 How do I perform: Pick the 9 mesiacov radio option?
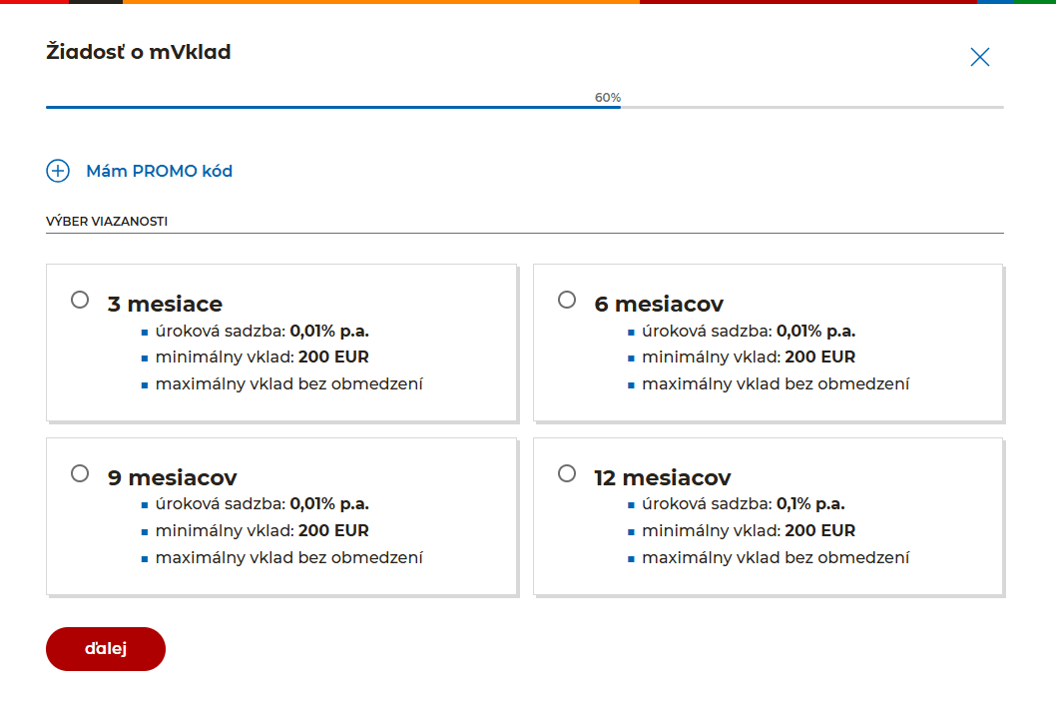(x=80, y=473)
